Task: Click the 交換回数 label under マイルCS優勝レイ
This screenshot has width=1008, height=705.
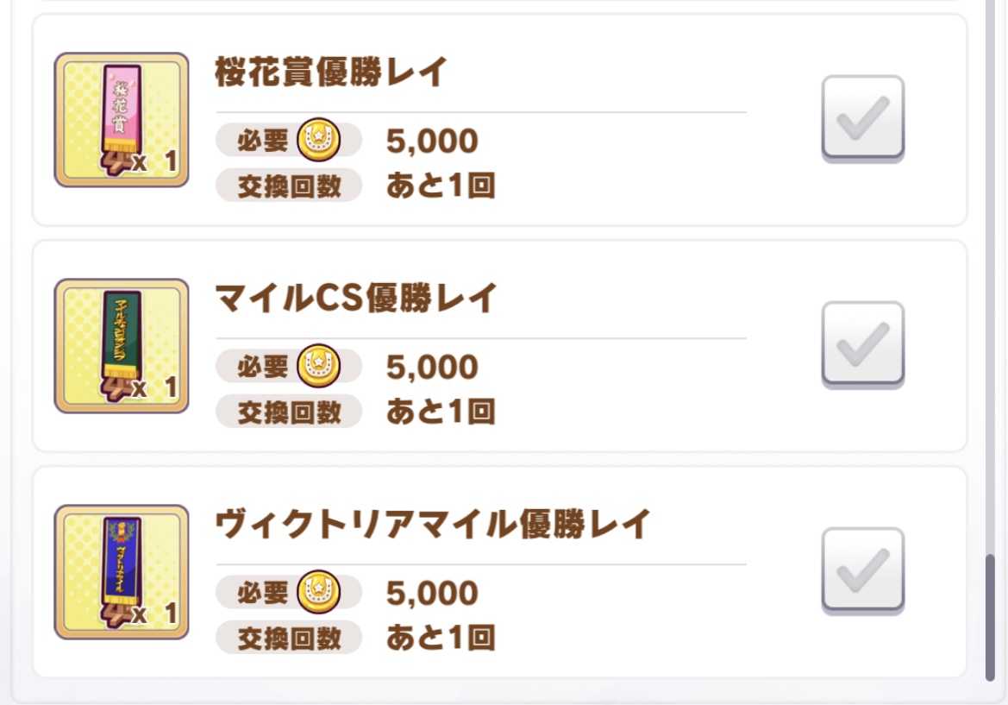Action: click(290, 412)
